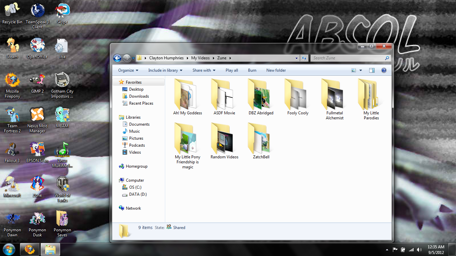Select the Fallout 3 desktop icon
This screenshot has width=456, height=256.
[12, 152]
